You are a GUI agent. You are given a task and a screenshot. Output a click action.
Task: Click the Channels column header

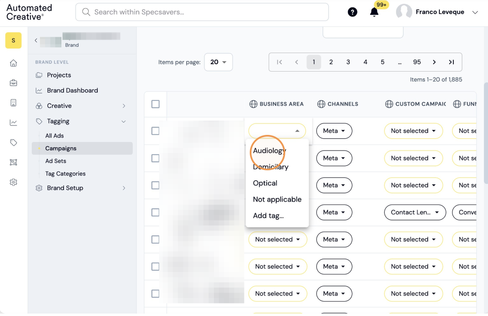coord(338,104)
